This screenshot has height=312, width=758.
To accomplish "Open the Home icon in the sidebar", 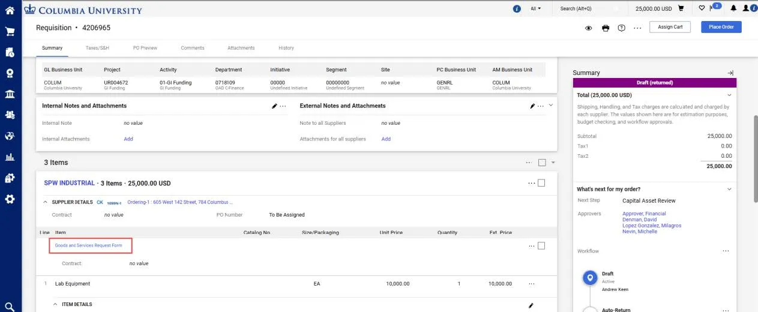I will (x=10, y=10).
